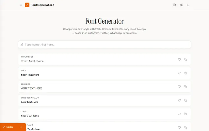Favorite the Rounded font style
This screenshot has height=131, width=209.
pos(179,86)
